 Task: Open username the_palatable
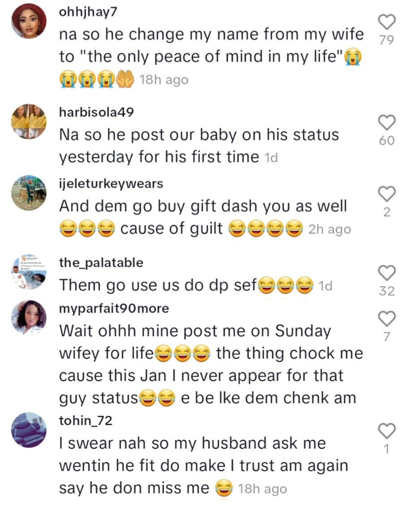(101, 263)
